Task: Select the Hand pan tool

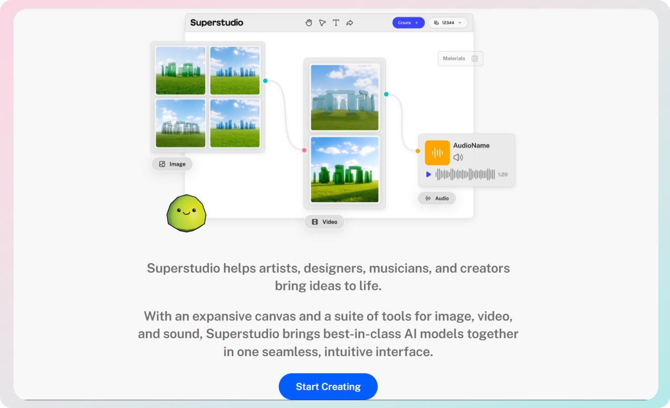Action: [309, 23]
